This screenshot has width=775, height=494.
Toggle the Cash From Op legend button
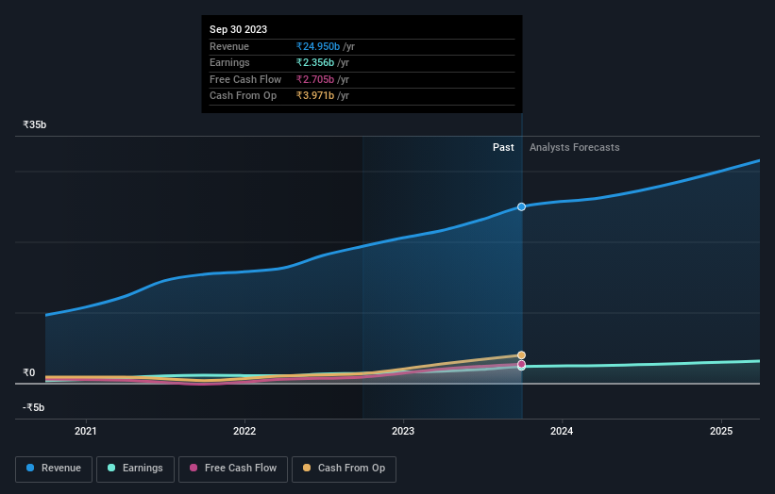(344, 469)
